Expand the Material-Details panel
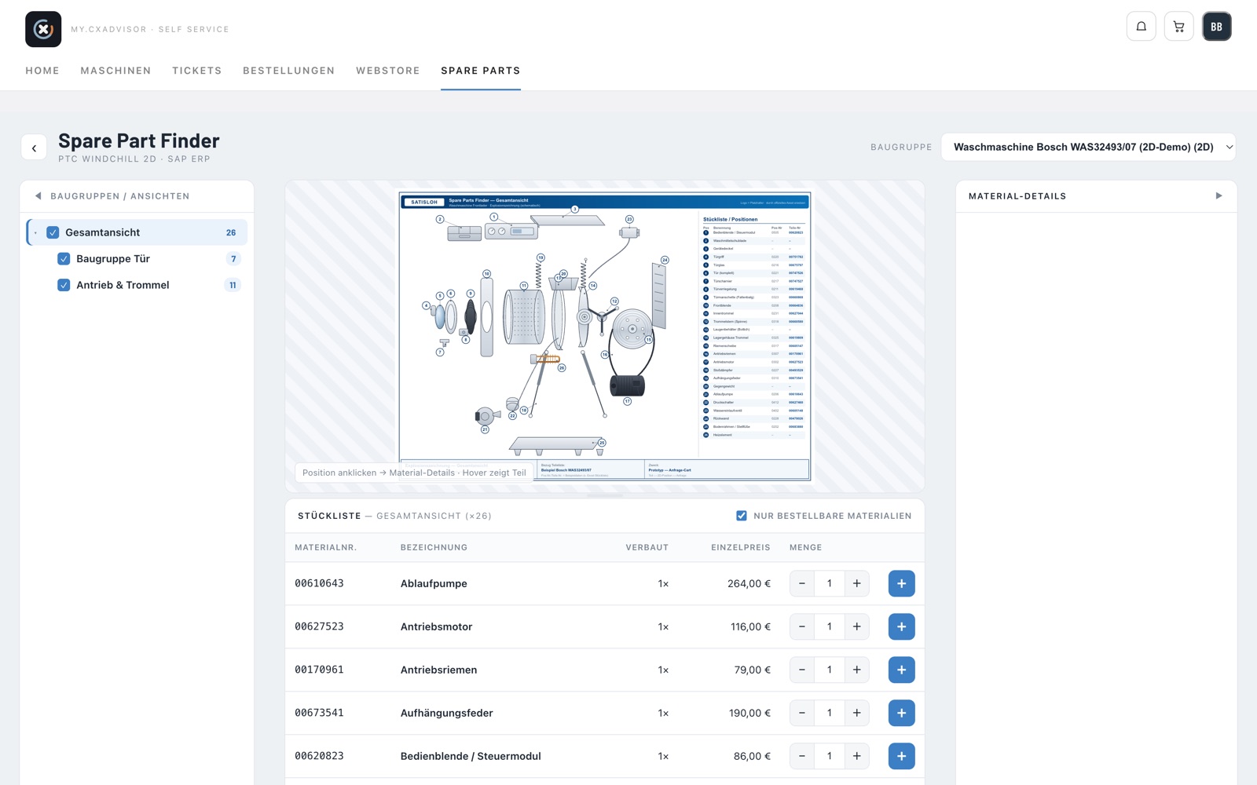Screen dimensions: 1257x785 point(1219,196)
